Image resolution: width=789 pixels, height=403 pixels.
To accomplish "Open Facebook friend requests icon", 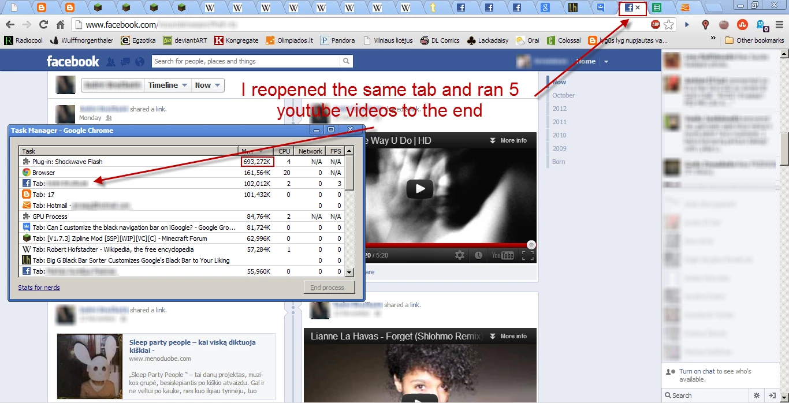I will point(111,61).
